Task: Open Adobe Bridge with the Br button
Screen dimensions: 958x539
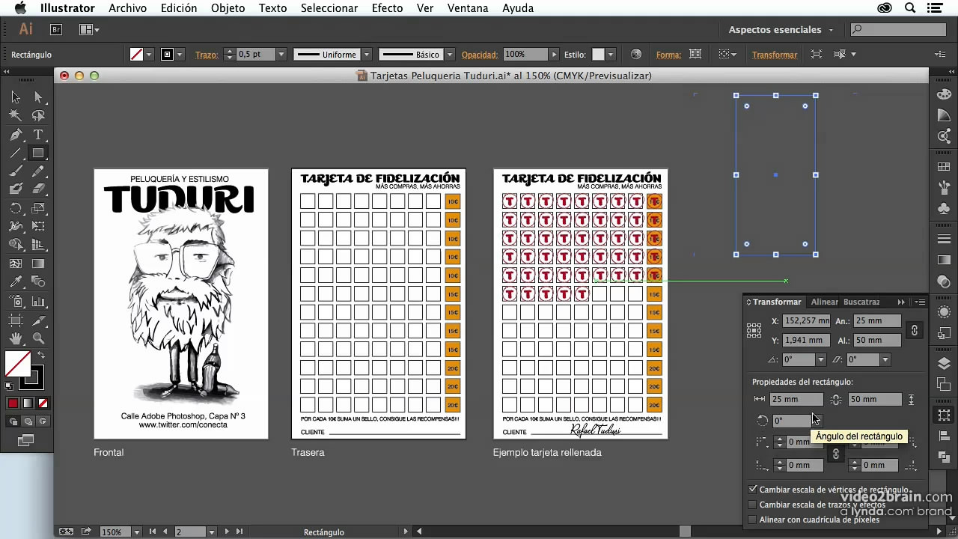Action: coord(56,30)
